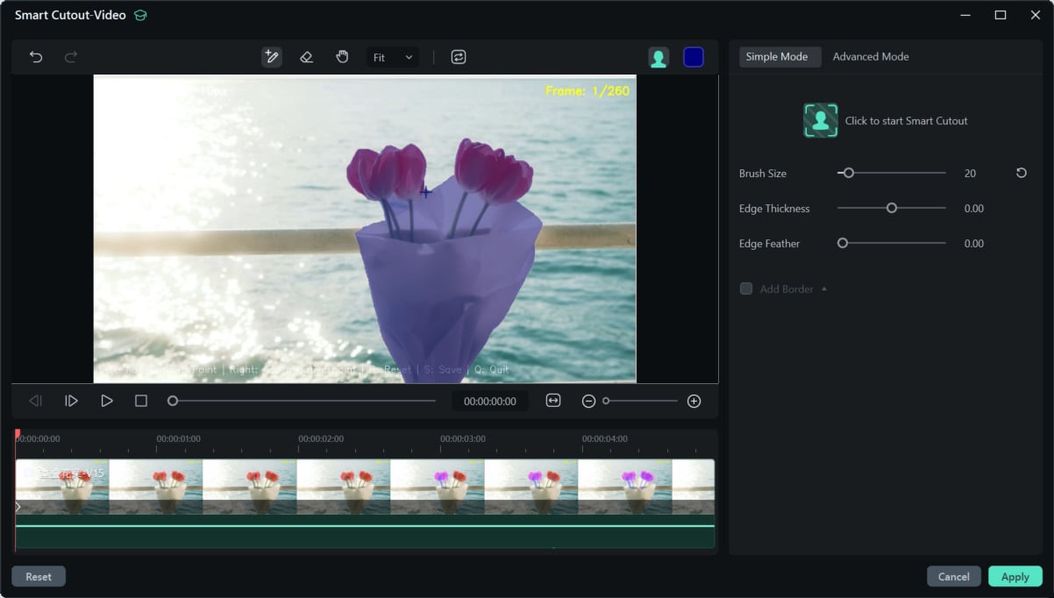Select the eraser tool
Viewport: 1054px width, 598px height.
pyautogui.click(x=306, y=57)
